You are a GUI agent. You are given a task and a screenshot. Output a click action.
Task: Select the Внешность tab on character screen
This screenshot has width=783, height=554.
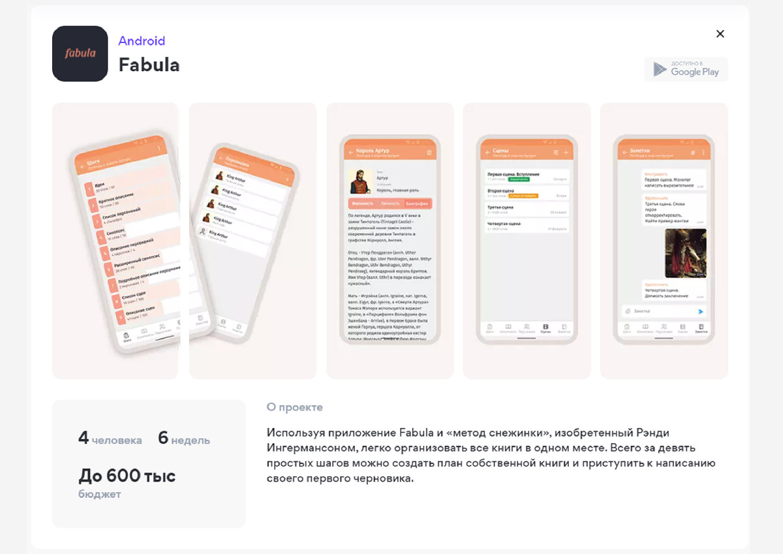click(x=362, y=204)
